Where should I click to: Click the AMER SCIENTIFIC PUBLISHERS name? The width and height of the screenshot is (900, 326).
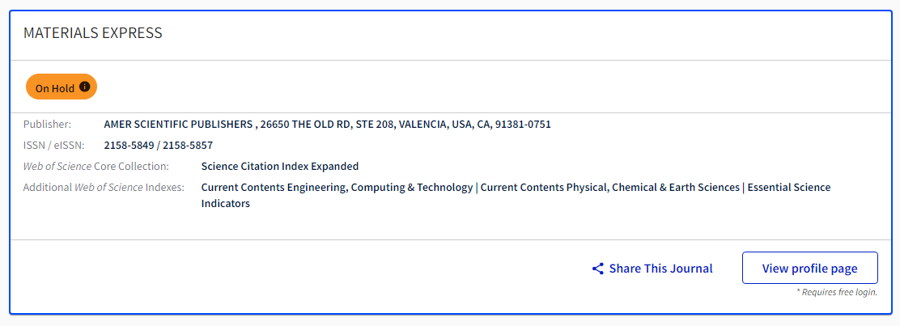point(177,124)
